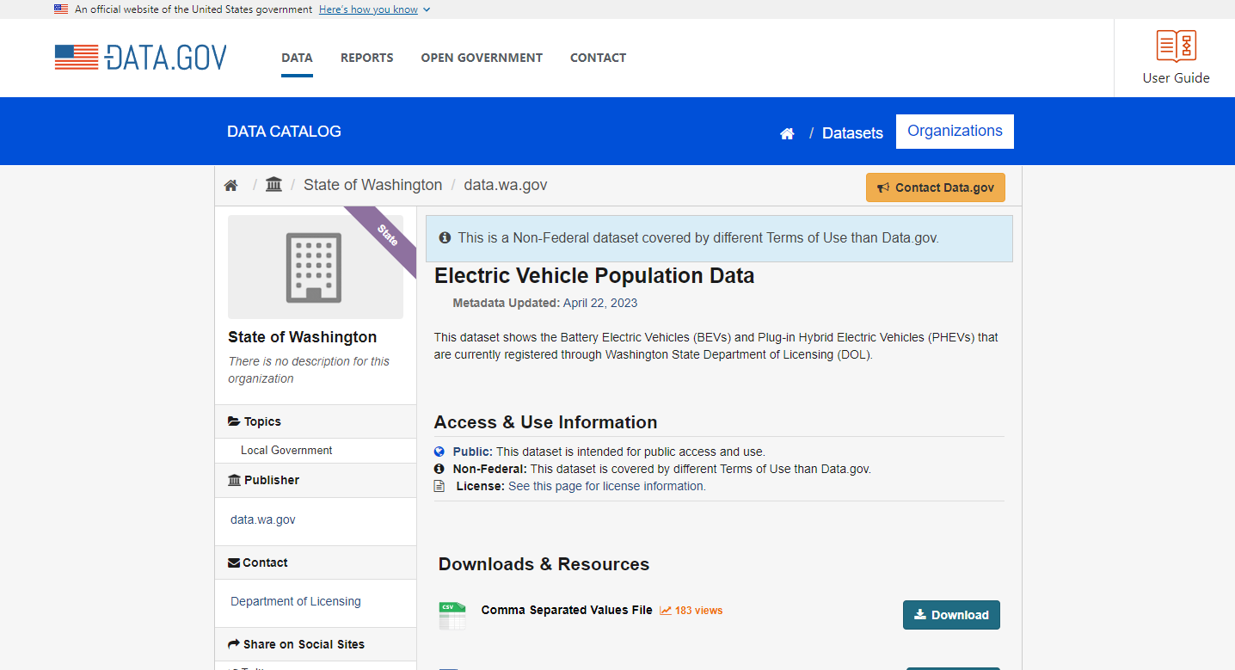Open the DATA menu item

click(x=297, y=58)
